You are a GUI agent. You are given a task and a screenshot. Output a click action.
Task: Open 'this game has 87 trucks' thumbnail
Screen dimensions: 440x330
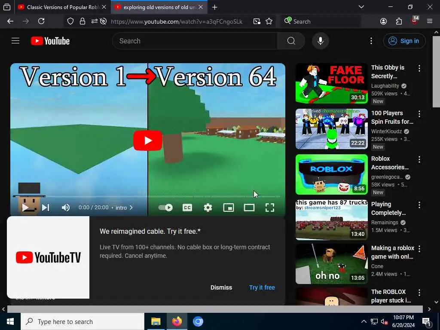point(331,220)
